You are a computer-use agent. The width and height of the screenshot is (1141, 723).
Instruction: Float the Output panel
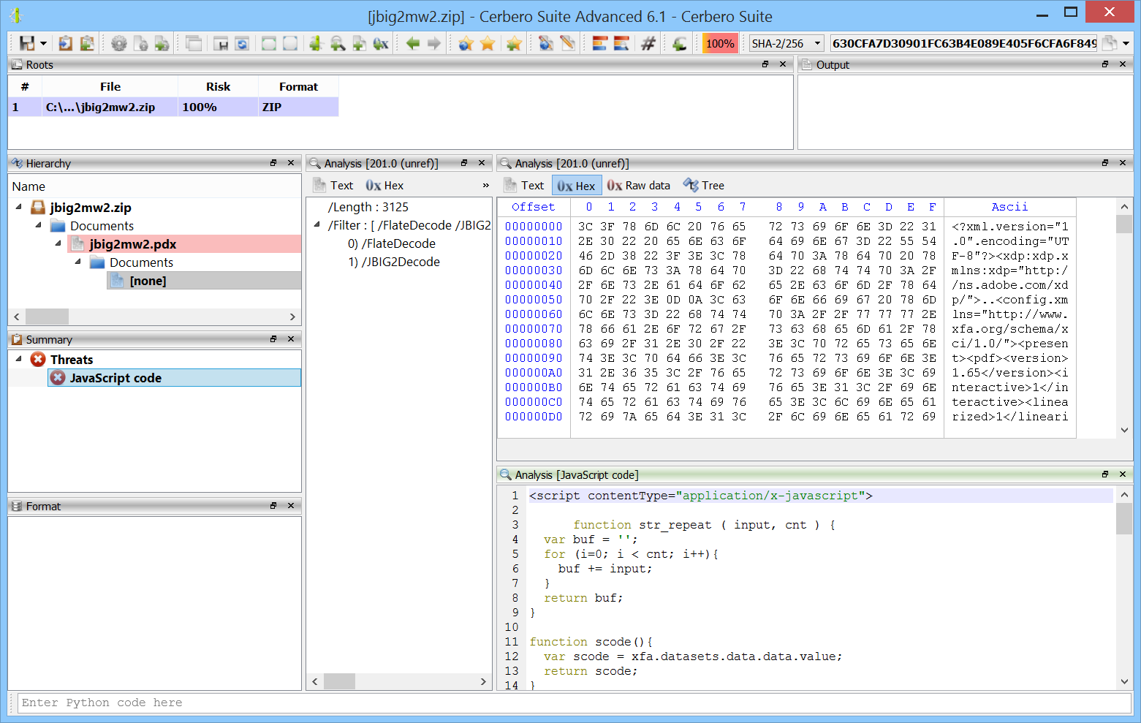[1105, 64]
